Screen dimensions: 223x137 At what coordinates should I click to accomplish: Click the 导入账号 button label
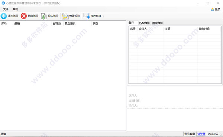(x=53, y=16)
